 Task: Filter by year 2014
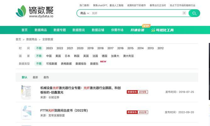click(x=140, y=48)
